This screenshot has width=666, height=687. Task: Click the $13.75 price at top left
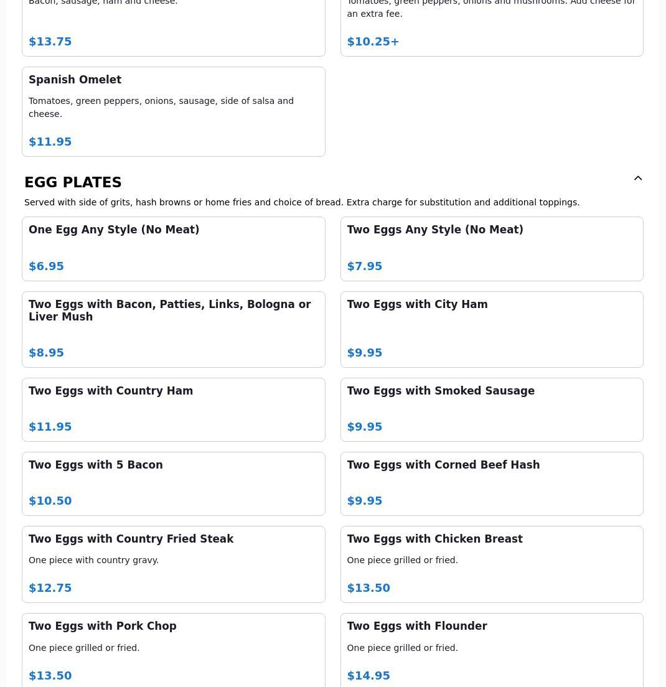coord(50,42)
